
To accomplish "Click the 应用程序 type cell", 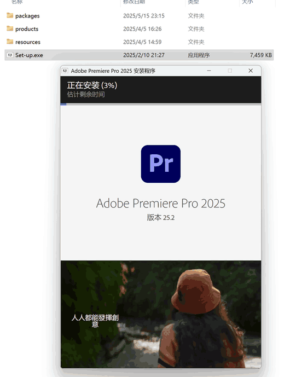I will [x=199, y=55].
